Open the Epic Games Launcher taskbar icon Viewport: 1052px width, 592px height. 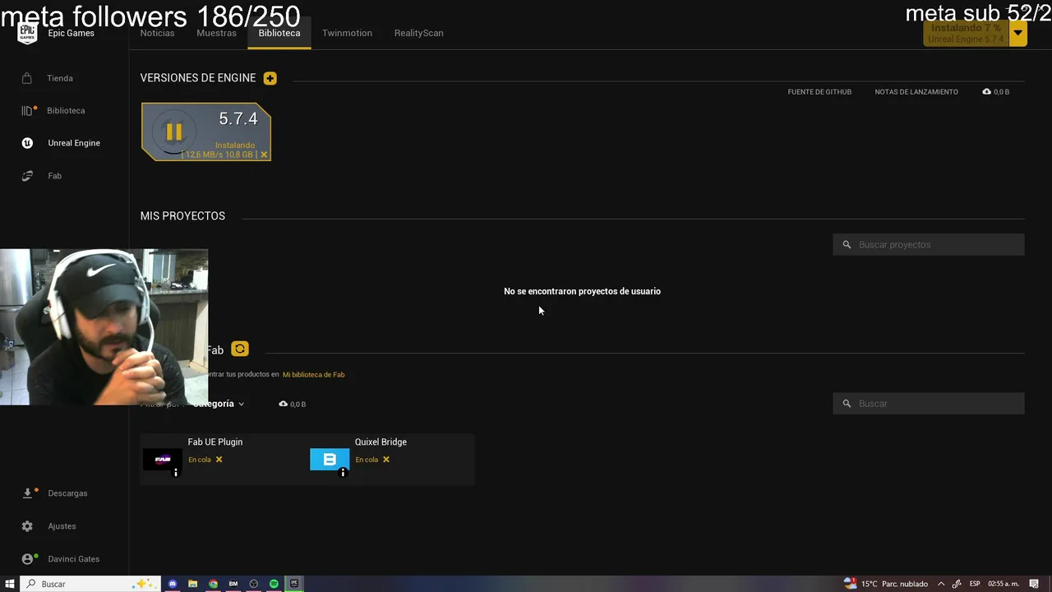294,584
